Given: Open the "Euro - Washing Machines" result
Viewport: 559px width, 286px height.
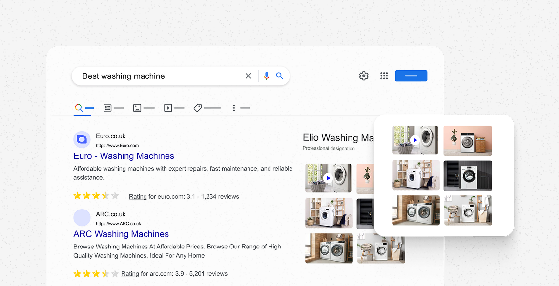Looking at the screenshot, I should (x=124, y=156).
